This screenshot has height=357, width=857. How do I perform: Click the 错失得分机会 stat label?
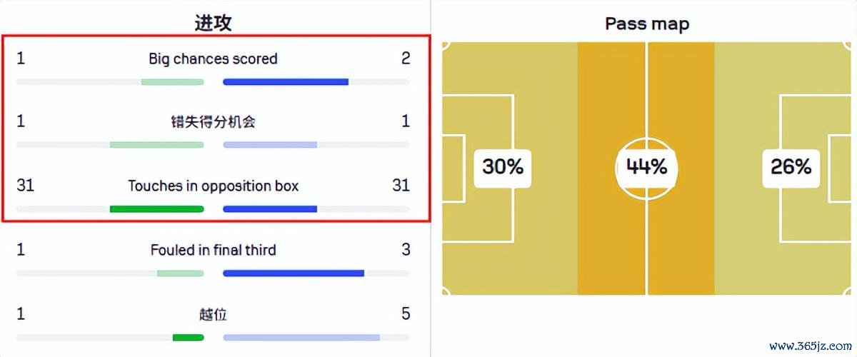point(213,122)
